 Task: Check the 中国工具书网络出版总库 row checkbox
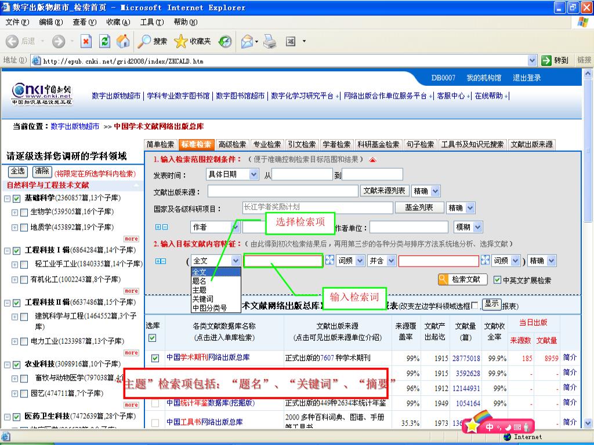(155, 422)
